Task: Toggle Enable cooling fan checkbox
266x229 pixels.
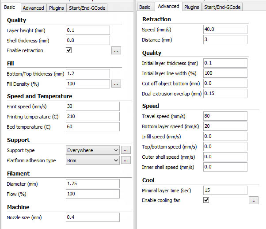Action: pos(206,200)
